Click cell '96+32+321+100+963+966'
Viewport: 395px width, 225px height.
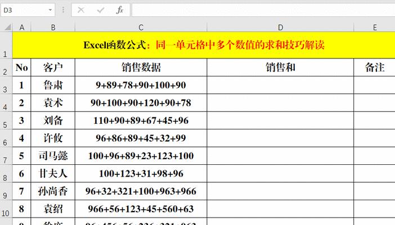click(x=141, y=191)
